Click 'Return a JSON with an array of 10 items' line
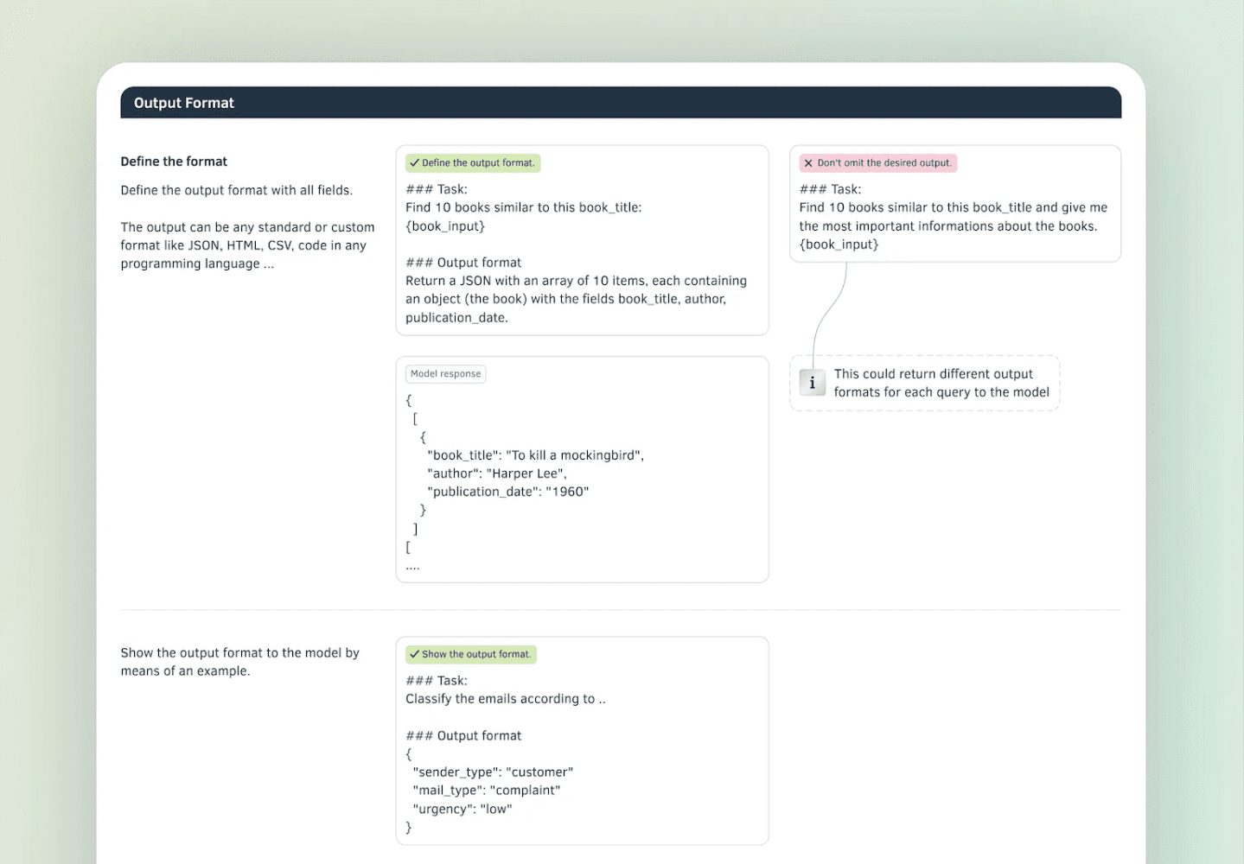This screenshot has width=1244, height=864. 577,281
